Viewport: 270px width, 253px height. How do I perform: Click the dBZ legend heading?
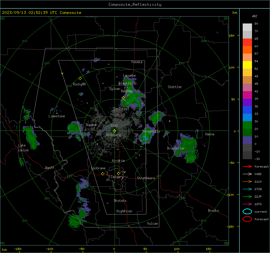[x=254, y=16]
